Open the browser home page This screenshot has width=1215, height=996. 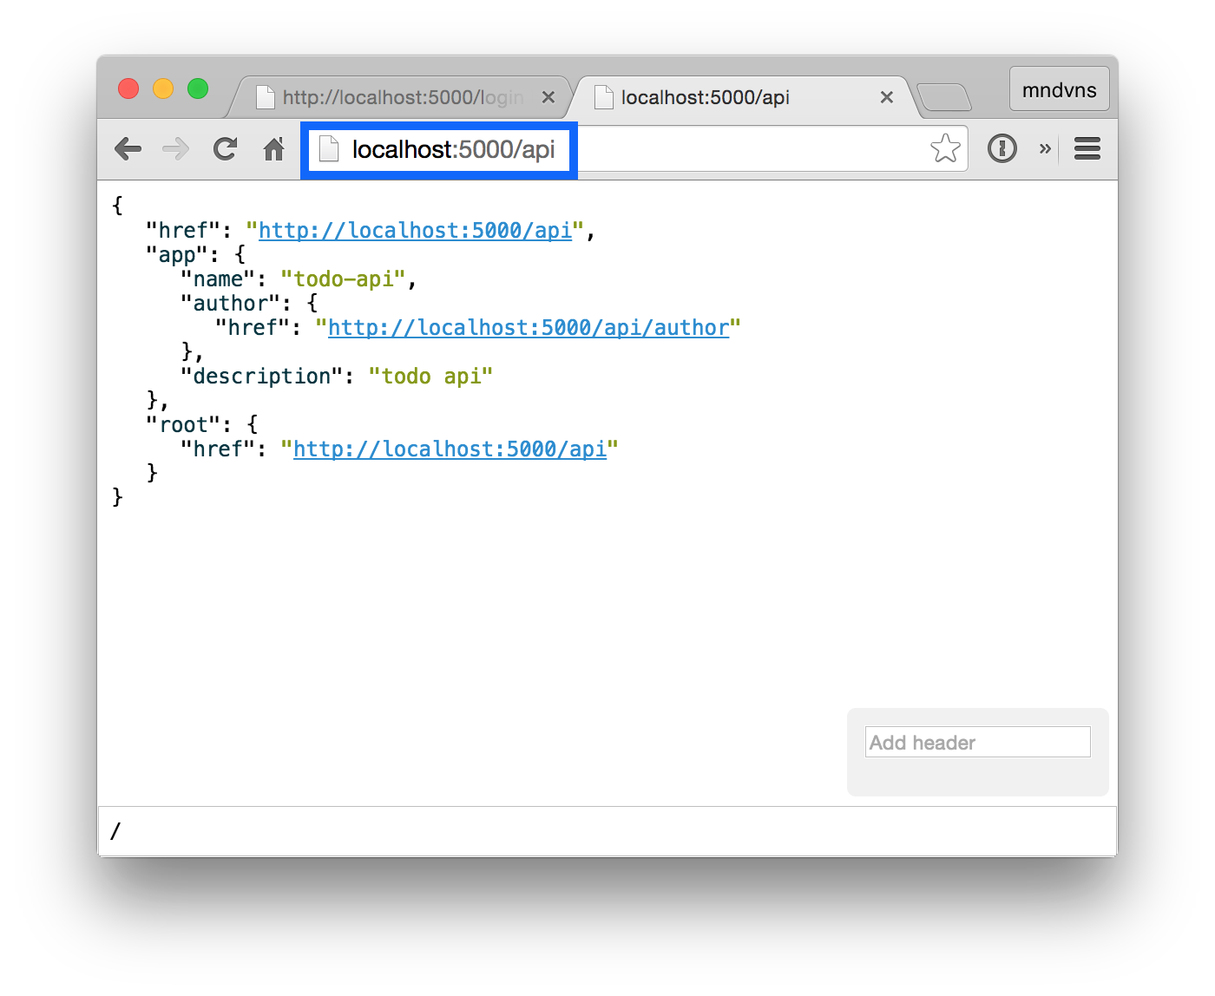273,148
